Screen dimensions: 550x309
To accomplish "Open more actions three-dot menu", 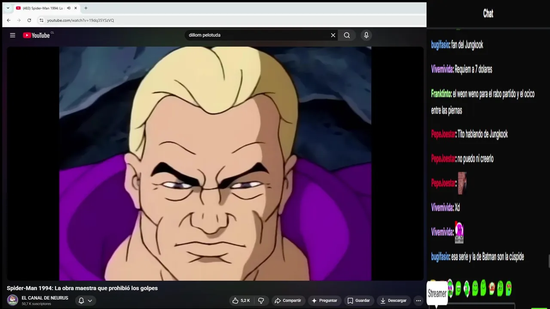I will 419,300.
